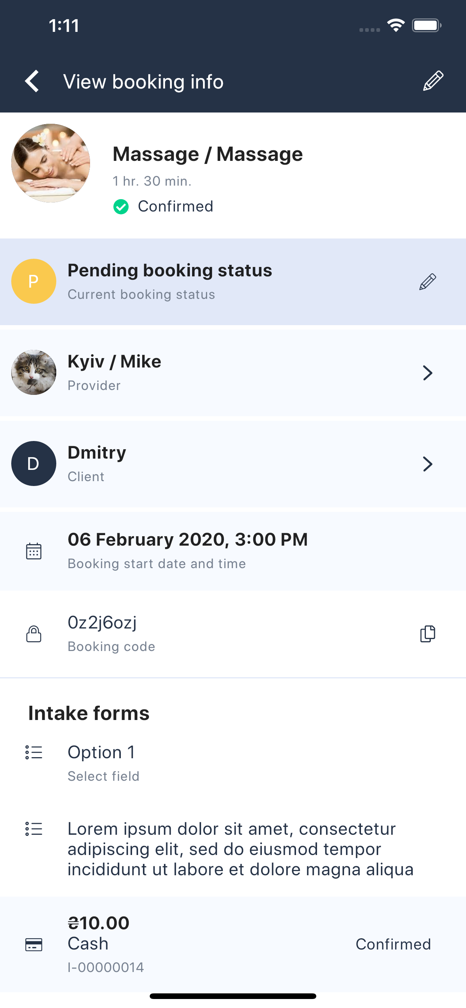466x1008 pixels.
Task: Tap the back arrow in header
Action: 32,81
